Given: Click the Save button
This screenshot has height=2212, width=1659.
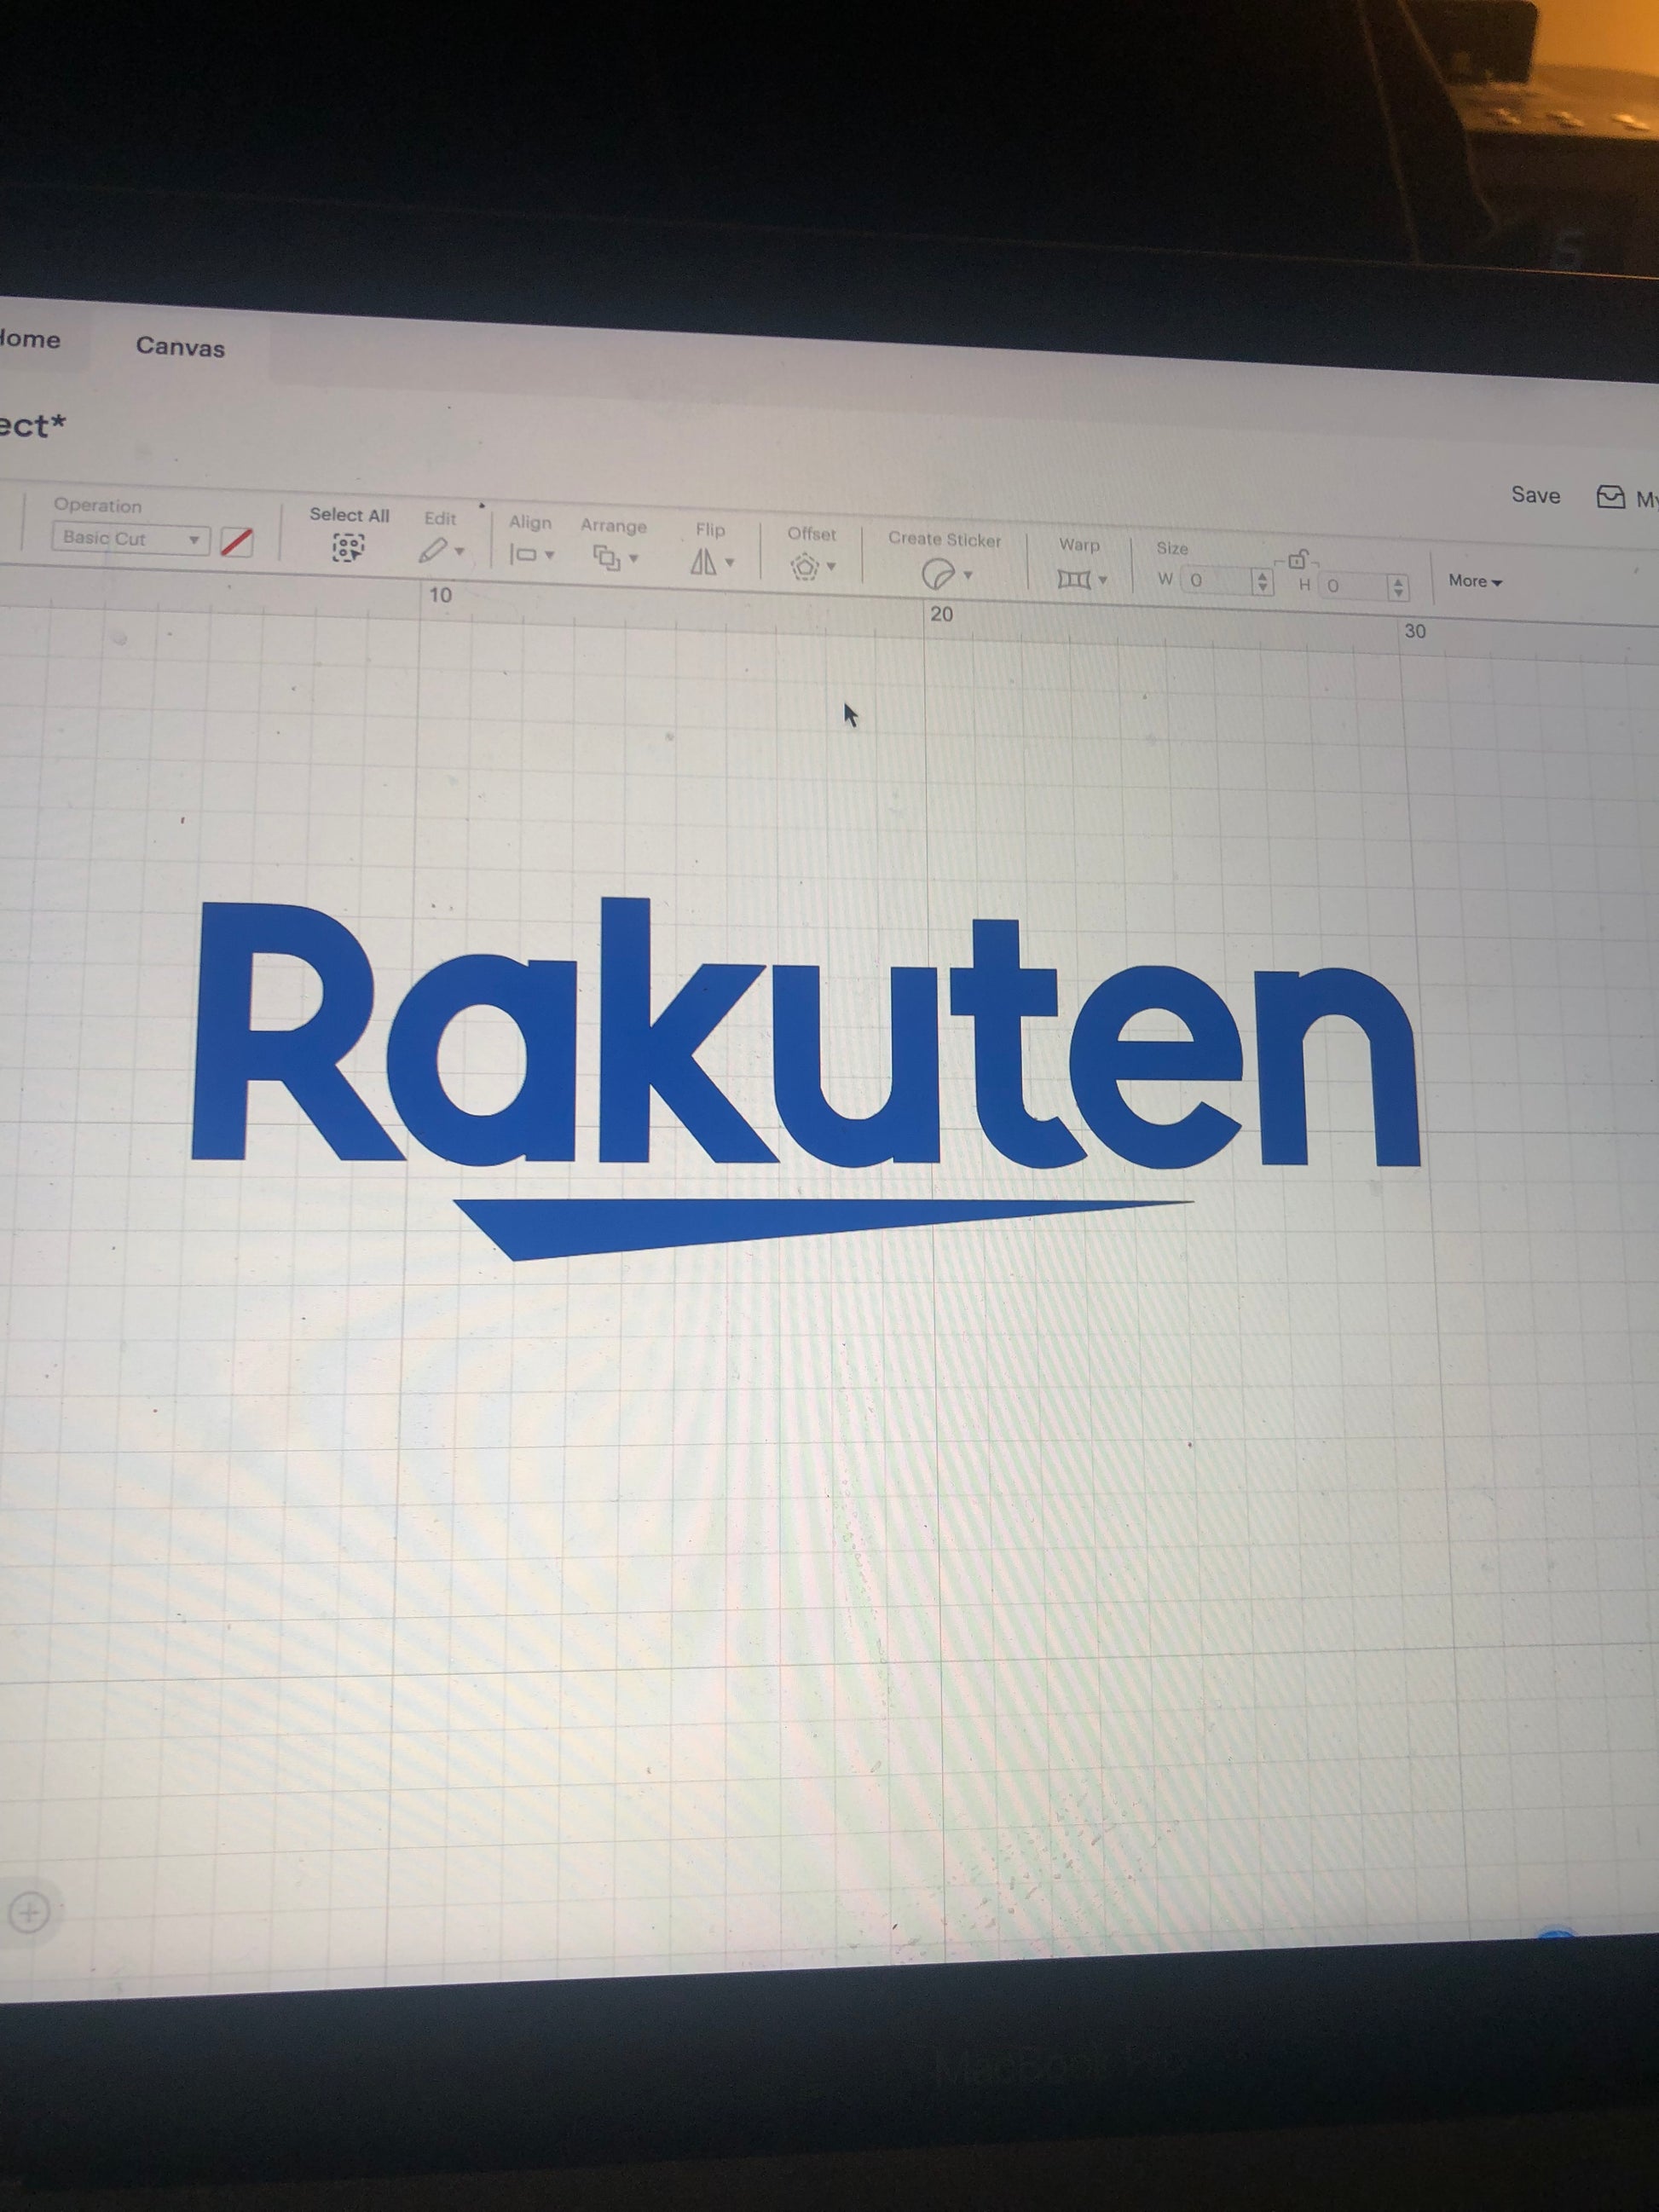Looking at the screenshot, I should click(1535, 495).
